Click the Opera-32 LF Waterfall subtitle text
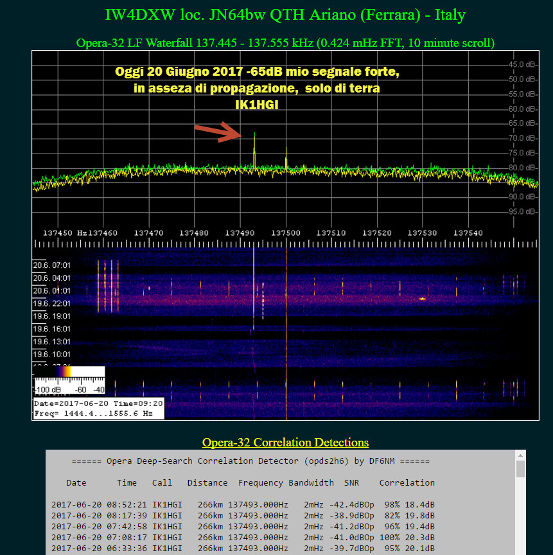Screen dimensions: 553x555 285,43
